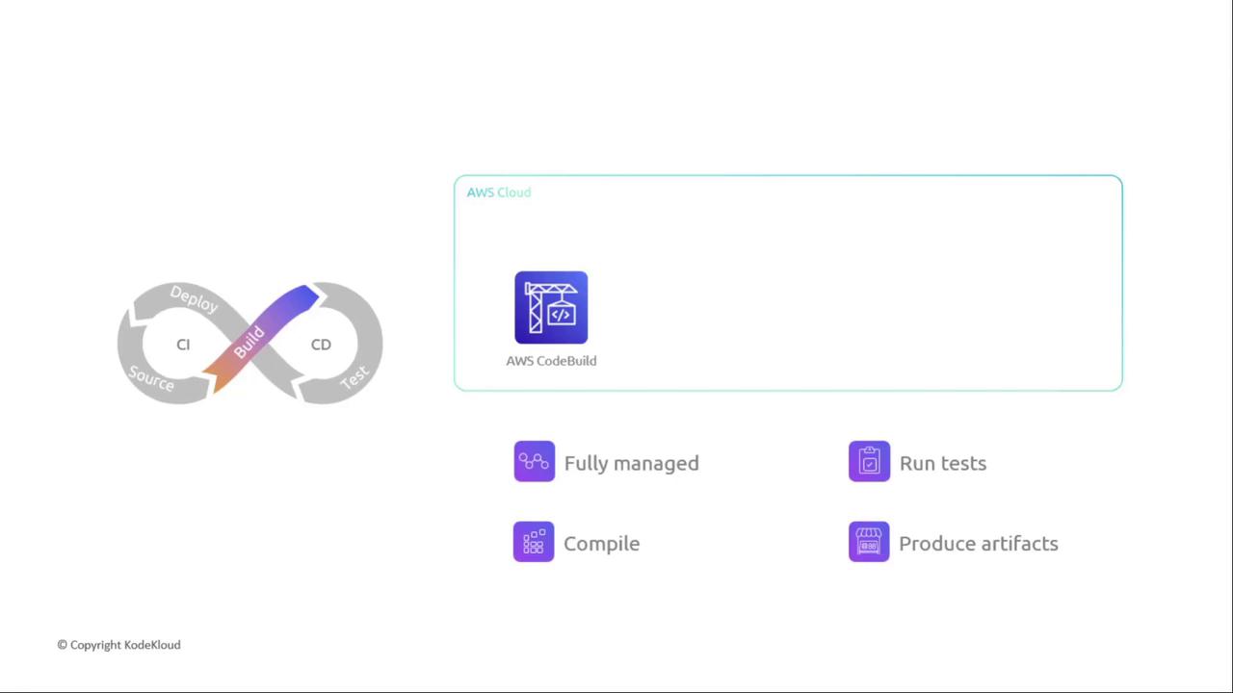
Task: Click the Produce artifacts storefront icon
Action: pos(869,542)
